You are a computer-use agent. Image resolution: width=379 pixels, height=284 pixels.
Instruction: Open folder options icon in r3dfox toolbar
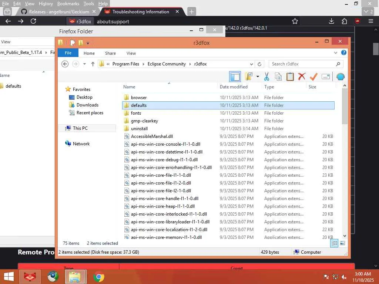coord(249,77)
